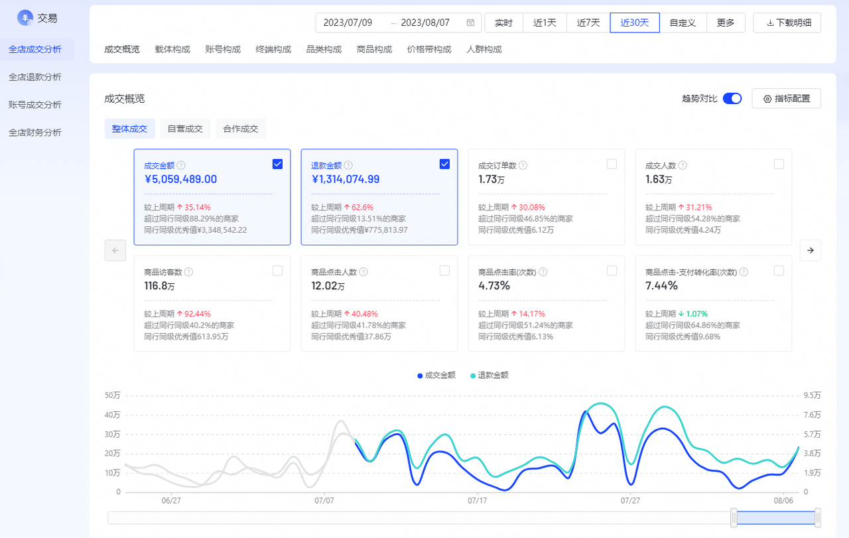This screenshot has height=538, width=849.
Task: Click the start date 2023/07/09 field
Action: [x=348, y=23]
